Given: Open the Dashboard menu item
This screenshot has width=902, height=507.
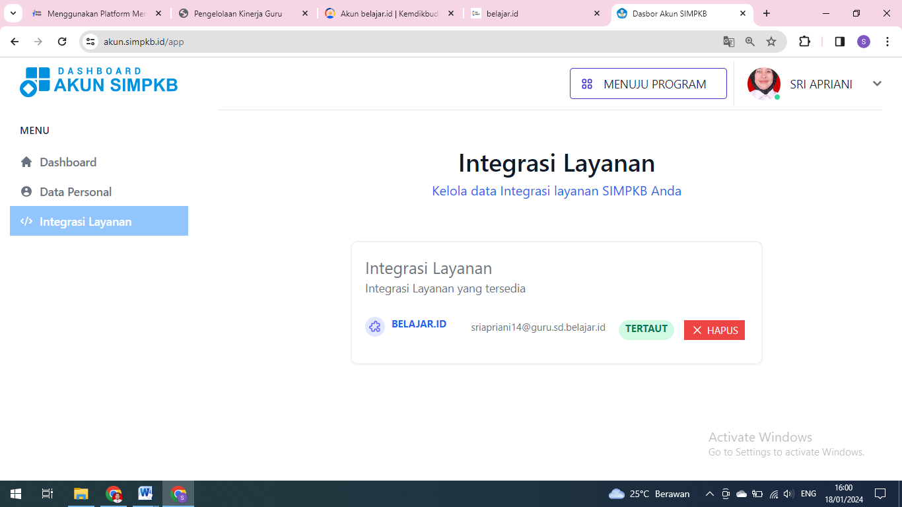Looking at the screenshot, I should (x=67, y=162).
